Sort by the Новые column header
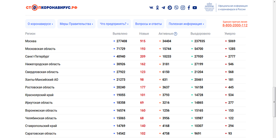276x138 pixels. point(144,34)
